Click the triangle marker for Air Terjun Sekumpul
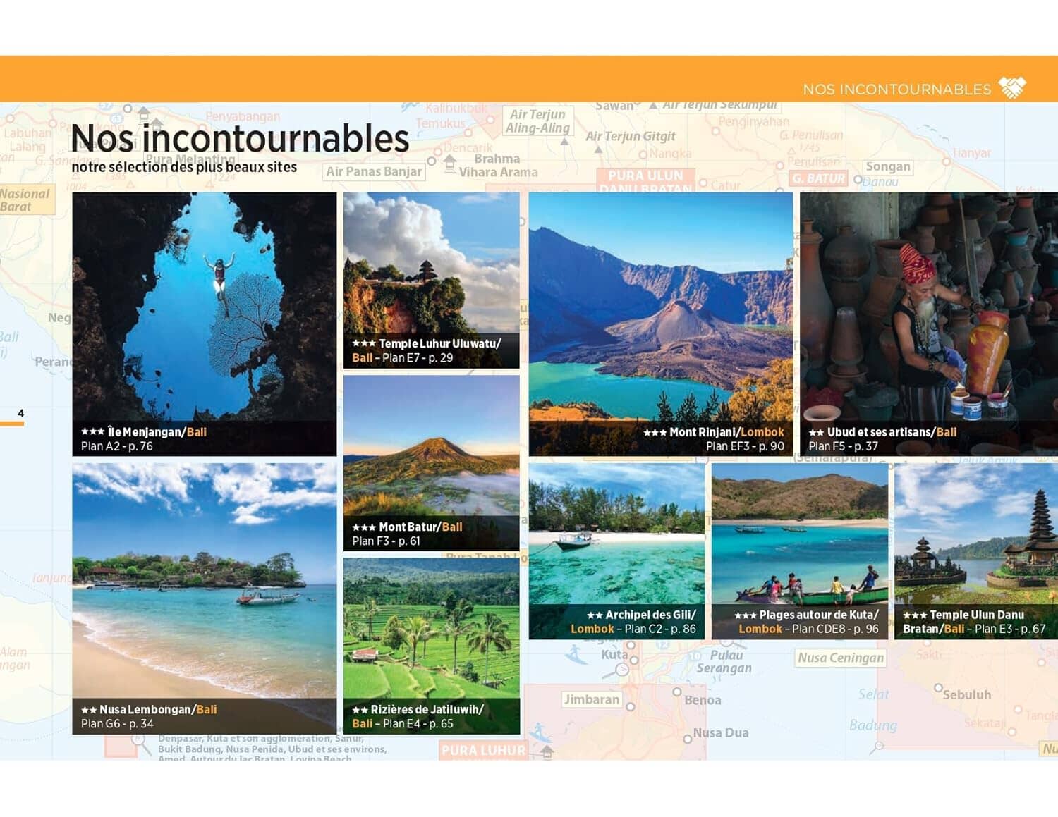The height and width of the screenshot is (817, 1058). 653,106
